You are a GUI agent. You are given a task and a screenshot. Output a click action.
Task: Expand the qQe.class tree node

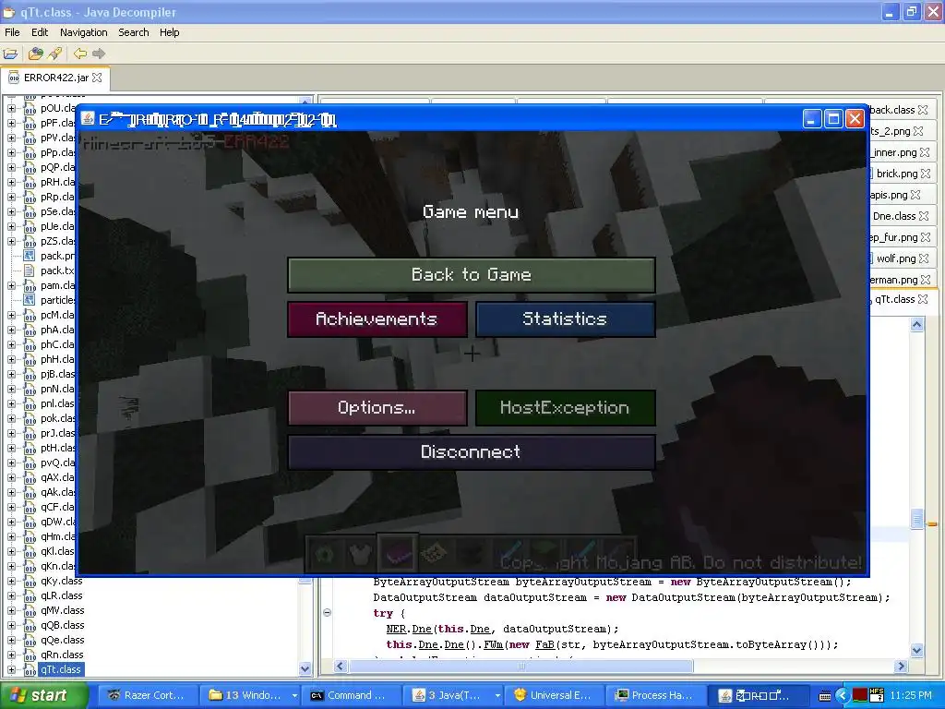click(x=11, y=641)
